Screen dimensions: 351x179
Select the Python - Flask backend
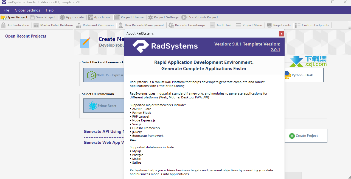point(304,75)
